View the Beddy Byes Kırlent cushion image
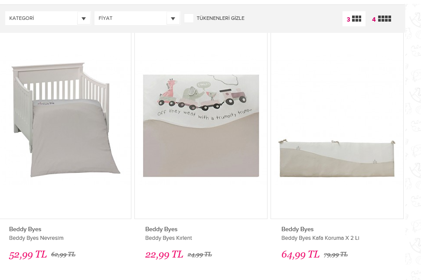421x280 pixels. [201, 125]
